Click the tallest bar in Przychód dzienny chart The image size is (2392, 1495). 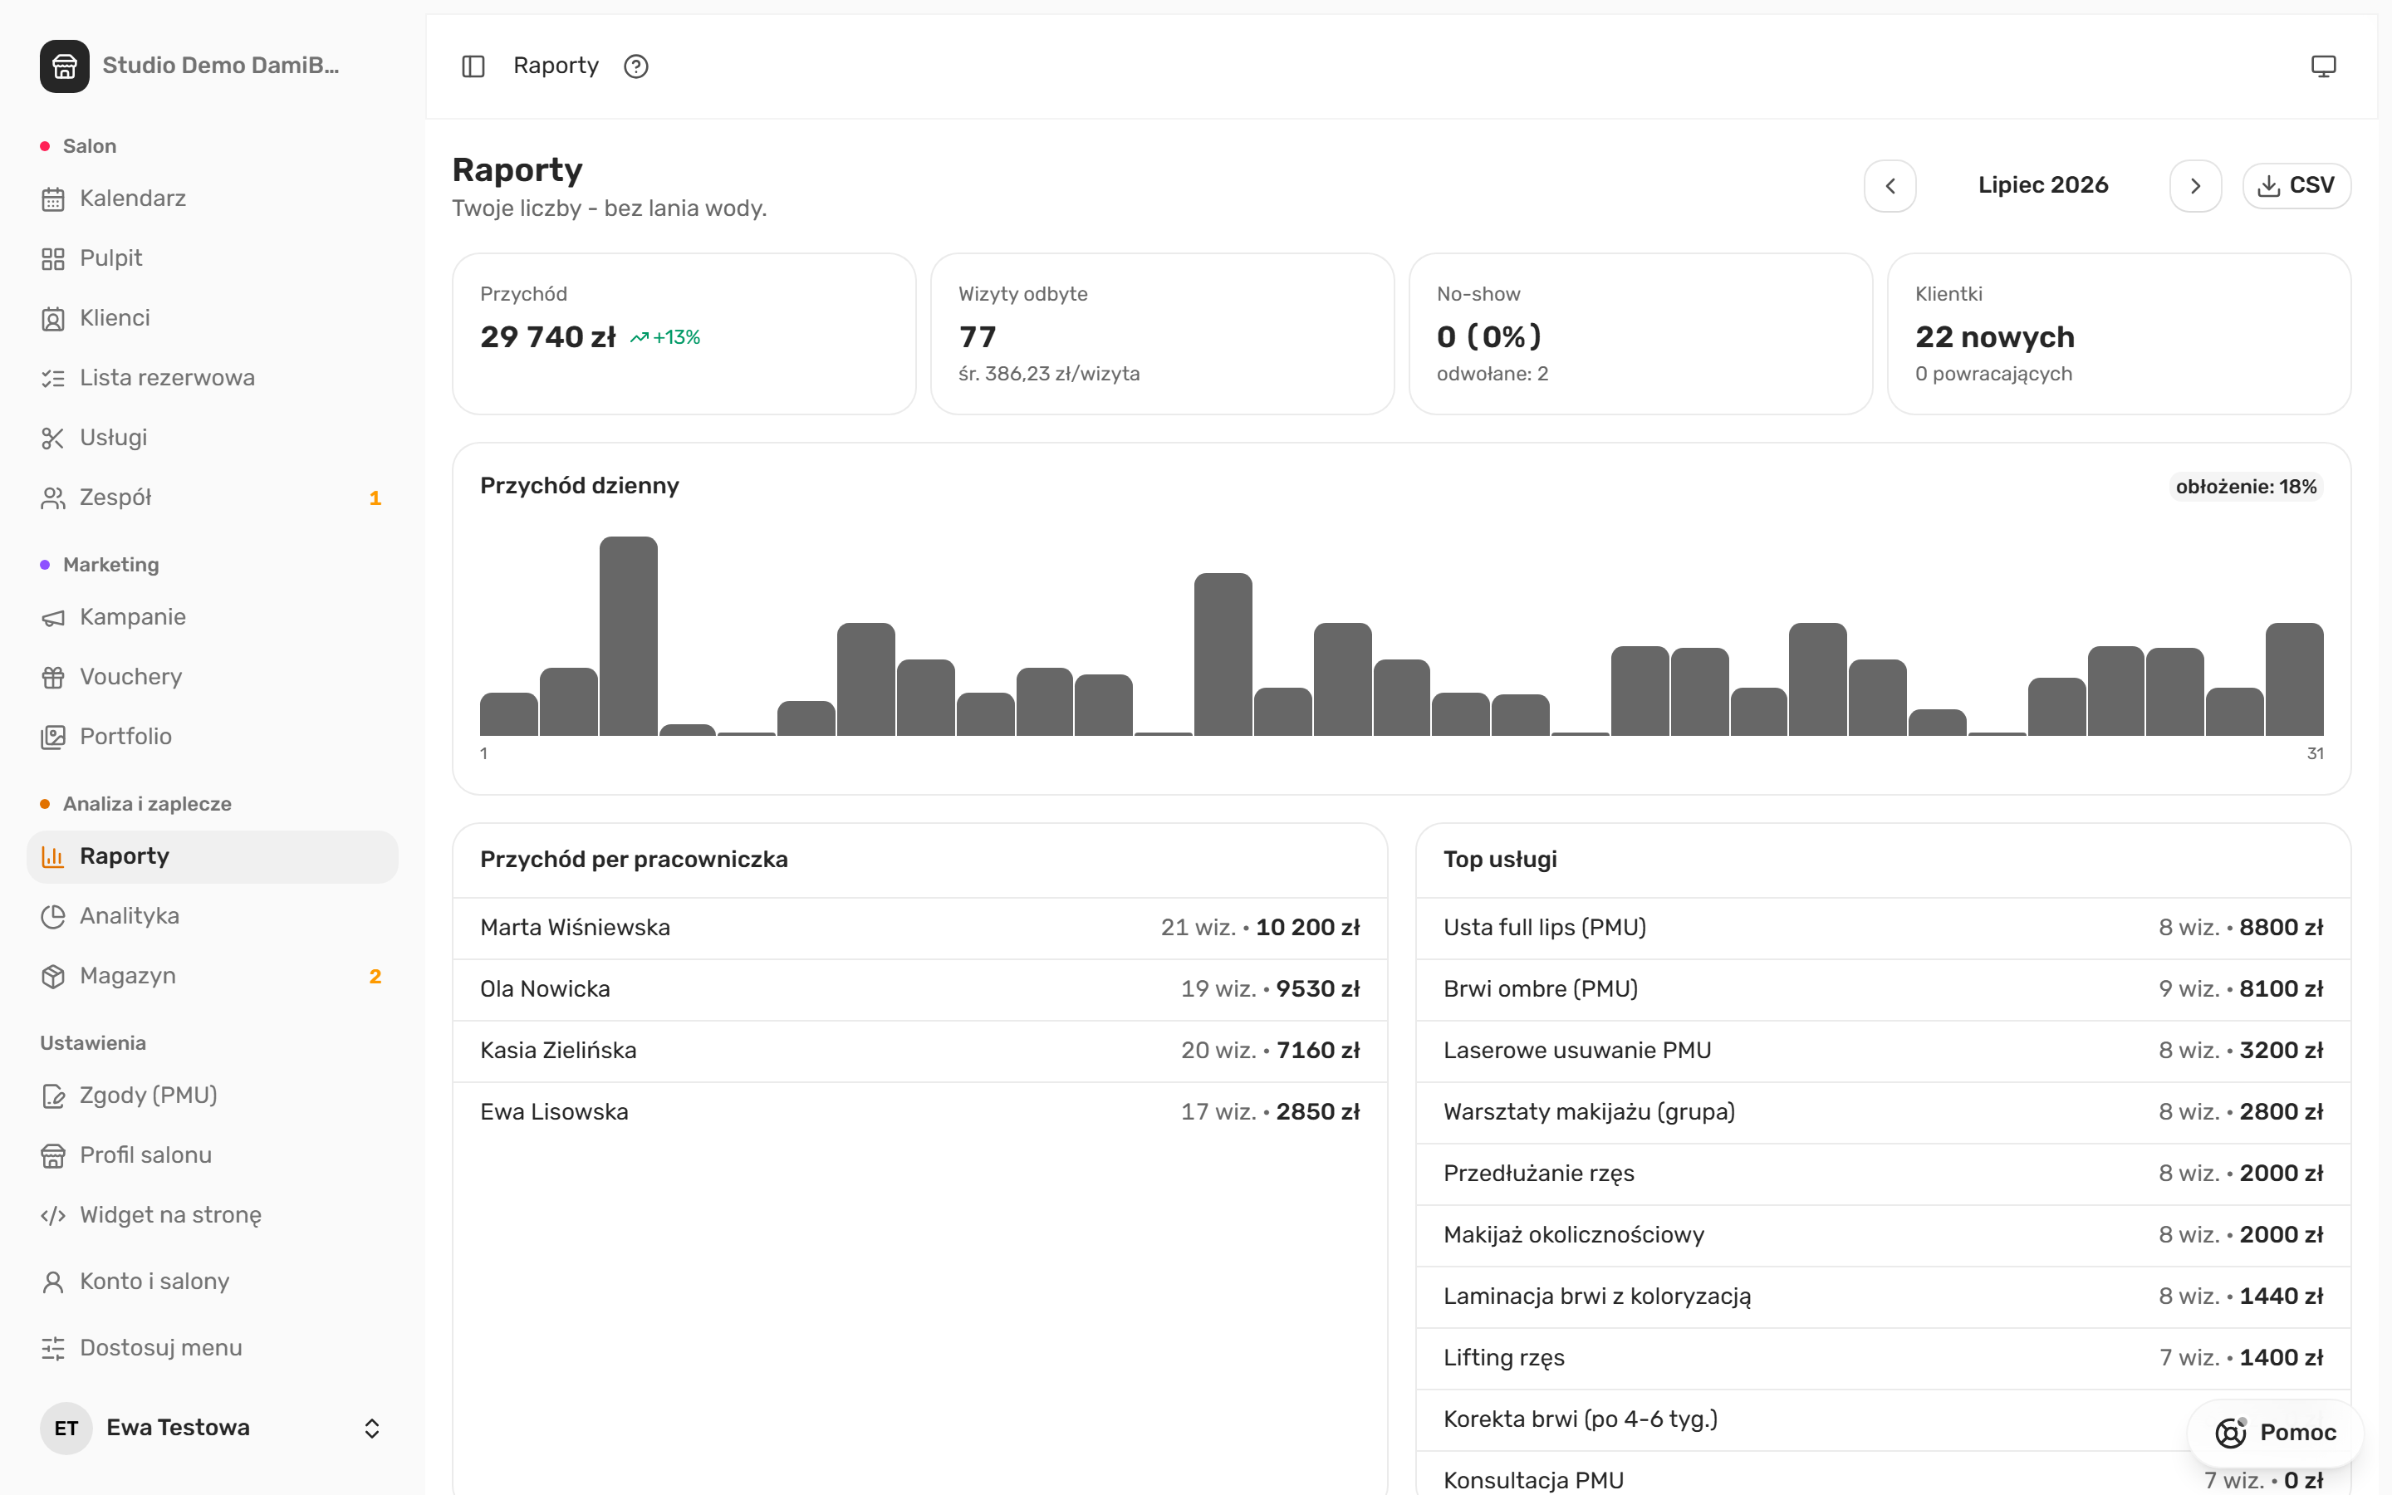tap(629, 635)
